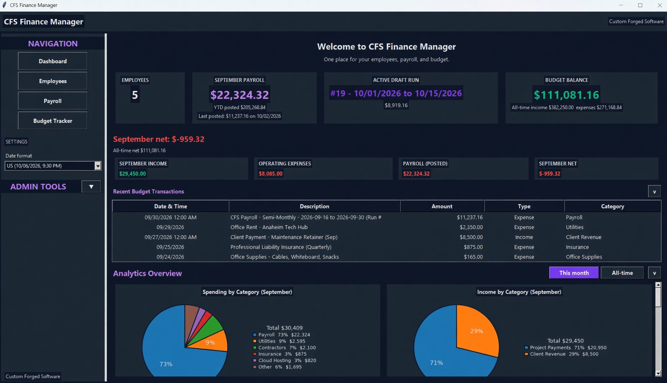
Task: Click the orange Utilities legend swatch
Action: click(255, 341)
